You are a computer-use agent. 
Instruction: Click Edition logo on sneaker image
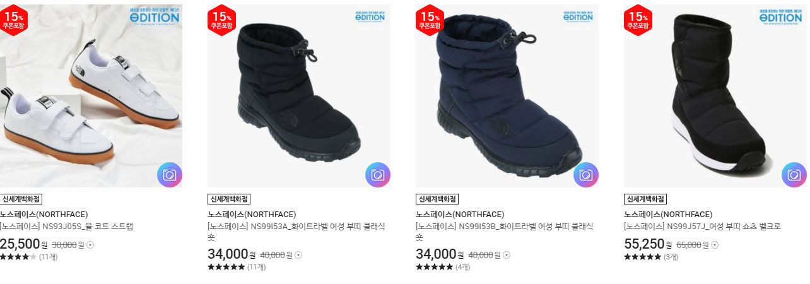tap(155, 16)
